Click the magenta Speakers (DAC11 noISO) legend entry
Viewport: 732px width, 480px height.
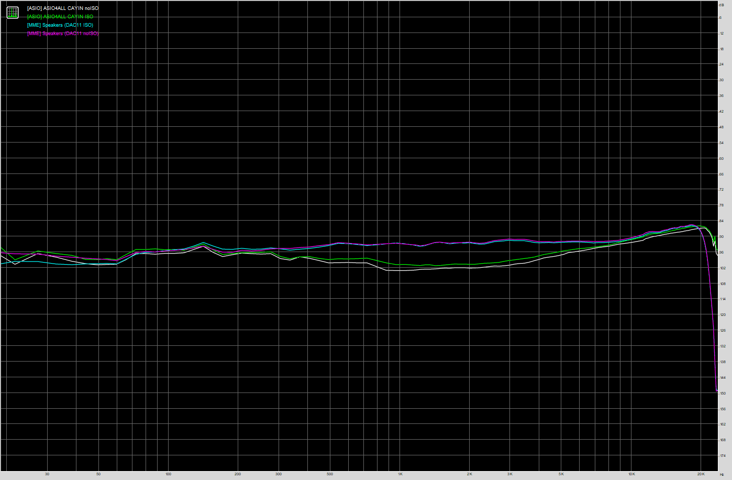pyautogui.click(x=62, y=34)
